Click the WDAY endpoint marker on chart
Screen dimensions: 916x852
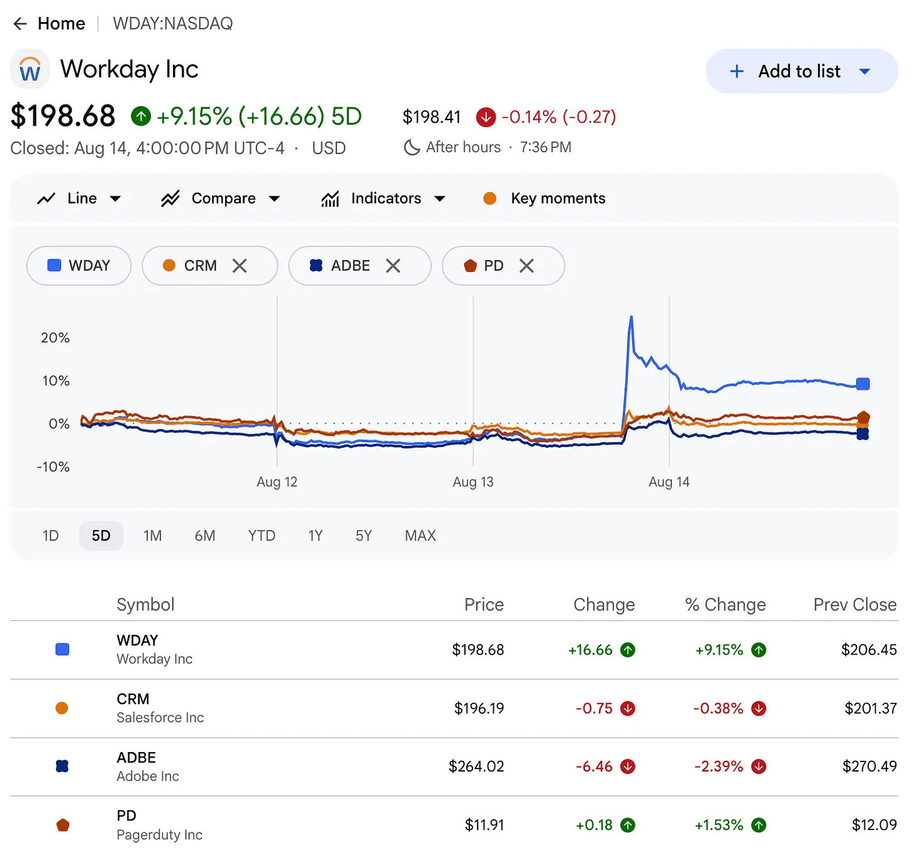coord(863,384)
